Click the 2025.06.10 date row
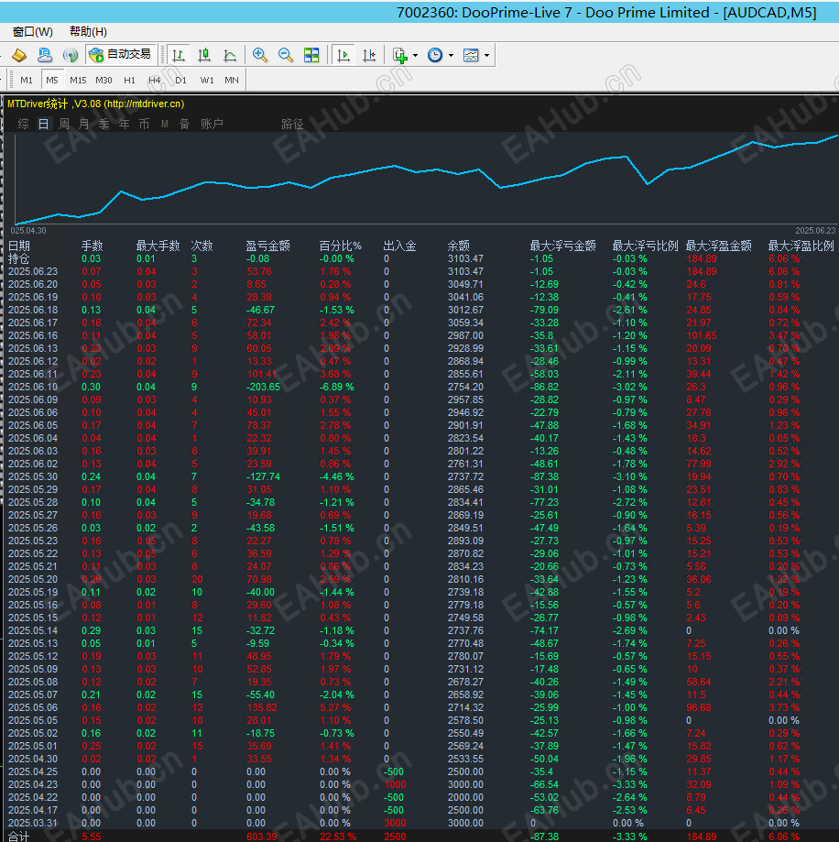 33,387
